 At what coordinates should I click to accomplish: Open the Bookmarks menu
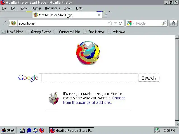pyautogui.click(x=52, y=8)
